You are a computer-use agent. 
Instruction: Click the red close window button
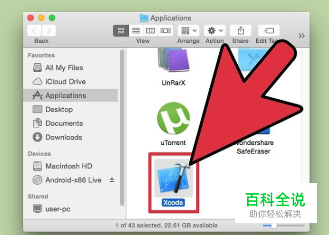click(30, 18)
